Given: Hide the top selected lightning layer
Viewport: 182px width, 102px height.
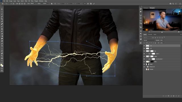Looking at the screenshot, I should [x=144, y=46].
